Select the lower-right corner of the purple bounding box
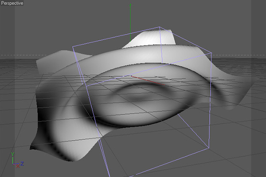Image resolution: width=266 pixels, height=177 pixels. [x=209, y=148]
